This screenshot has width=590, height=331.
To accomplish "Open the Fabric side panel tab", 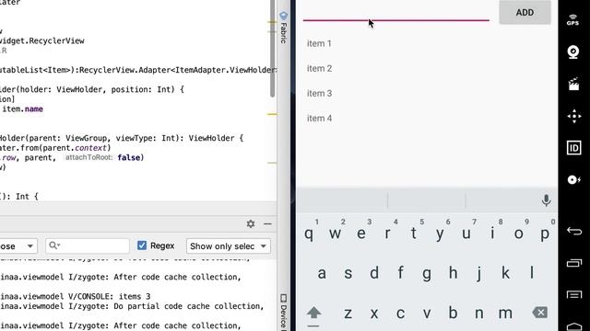I will 283,28.
